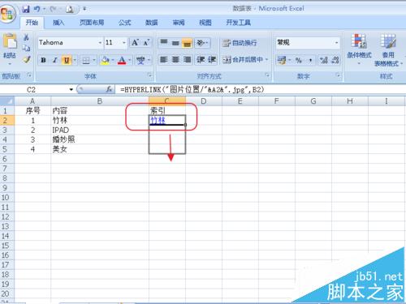Apply the Comma Style number format

(x=310, y=60)
